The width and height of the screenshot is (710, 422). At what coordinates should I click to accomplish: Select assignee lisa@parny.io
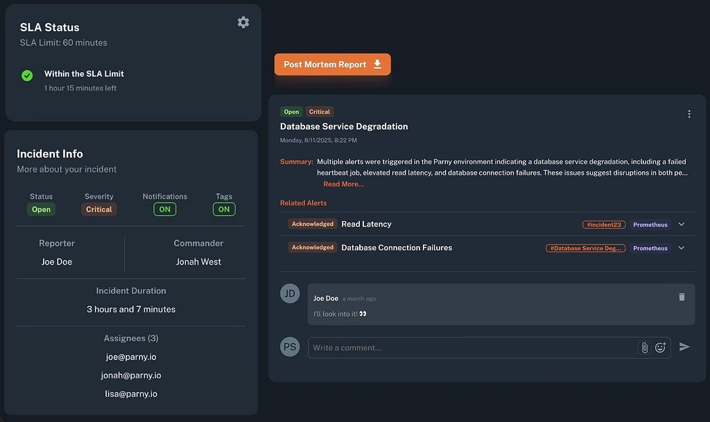[x=131, y=394]
